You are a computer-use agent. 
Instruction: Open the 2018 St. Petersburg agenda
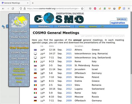click(x=69, y=65)
